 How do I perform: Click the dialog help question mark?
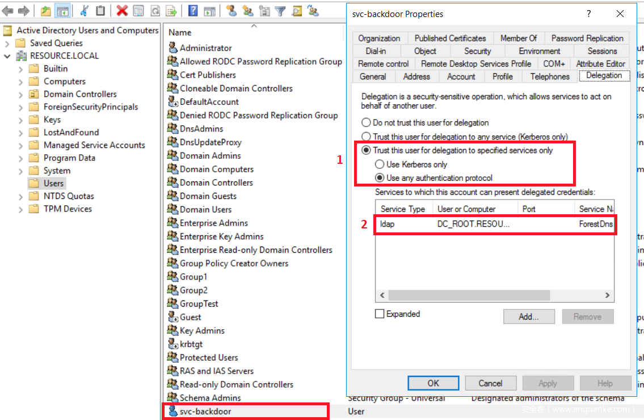point(589,14)
